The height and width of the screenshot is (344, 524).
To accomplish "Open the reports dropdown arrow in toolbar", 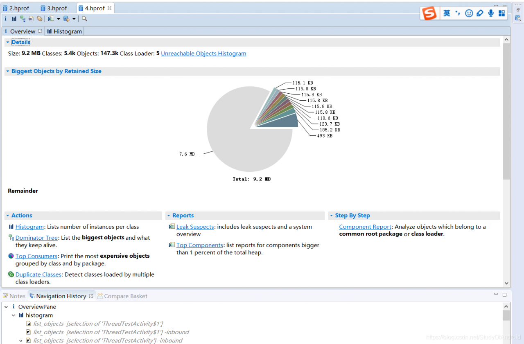I will click(x=59, y=19).
